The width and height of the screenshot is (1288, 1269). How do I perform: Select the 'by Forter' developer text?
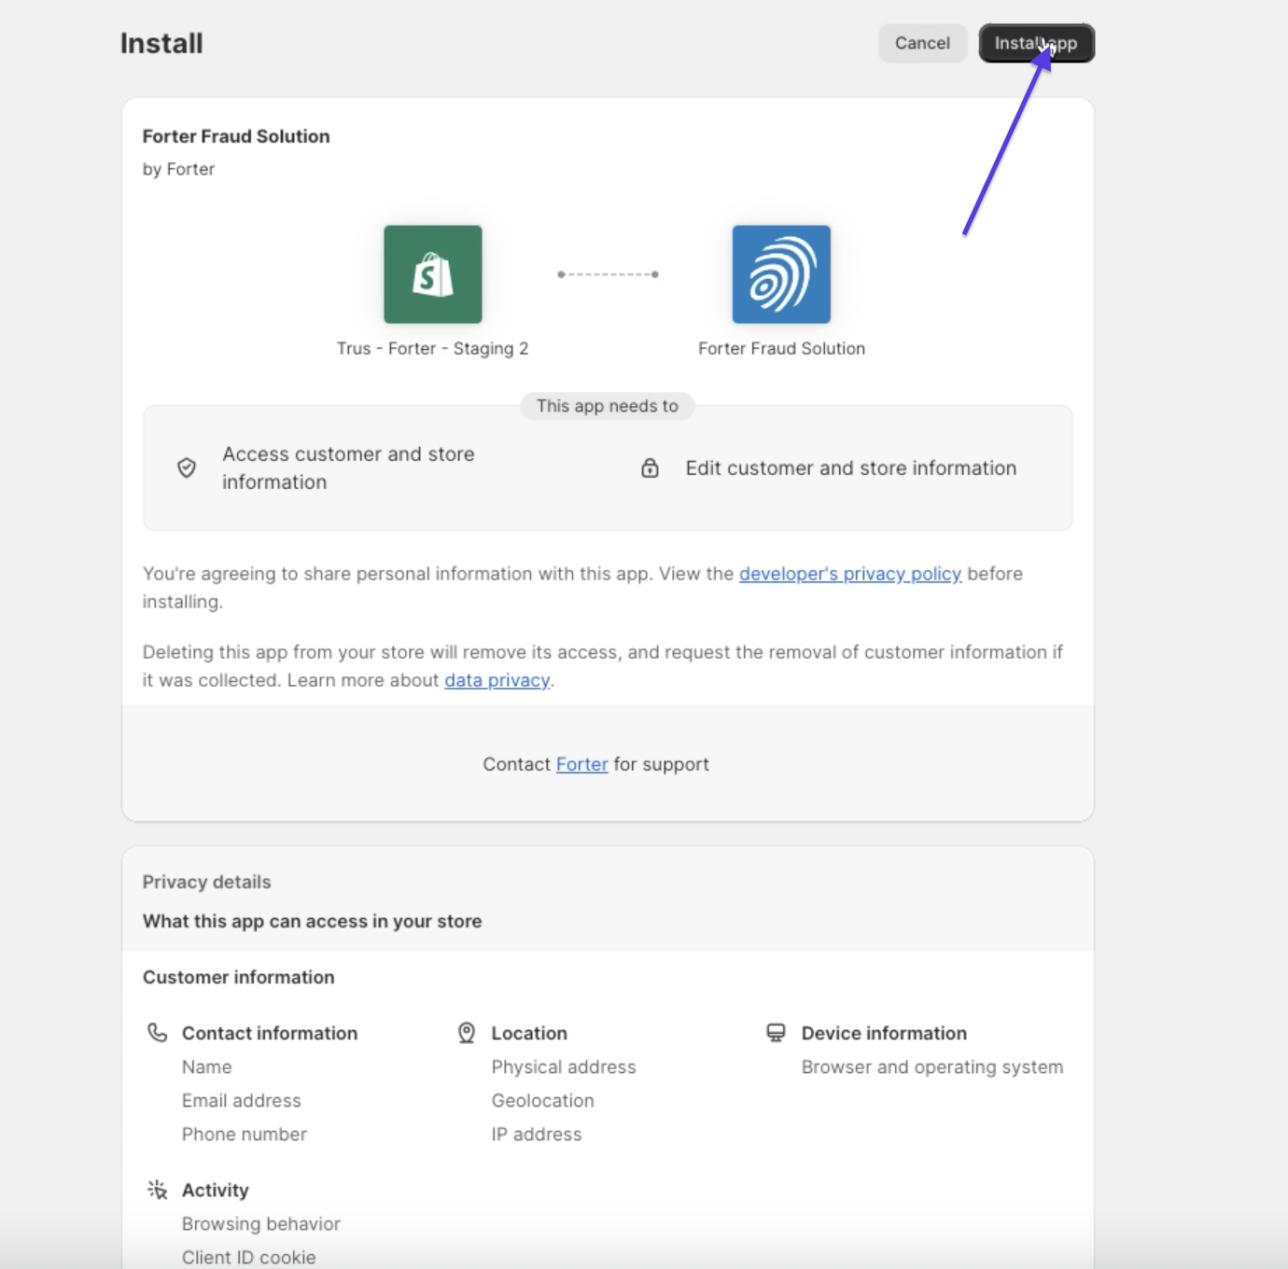coord(178,169)
